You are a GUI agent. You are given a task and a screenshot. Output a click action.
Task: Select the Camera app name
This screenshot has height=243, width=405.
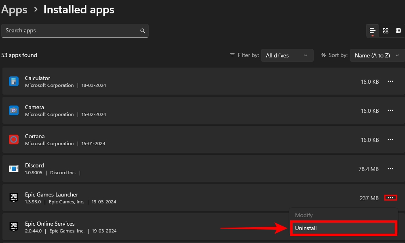pyautogui.click(x=34, y=107)
